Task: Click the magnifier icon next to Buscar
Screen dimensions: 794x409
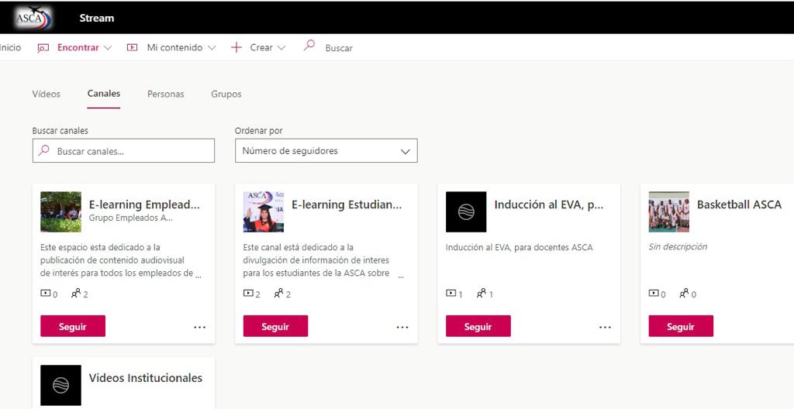Action: (x=309, y=46)
